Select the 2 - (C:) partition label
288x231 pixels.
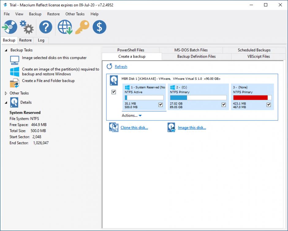[182, 87]
